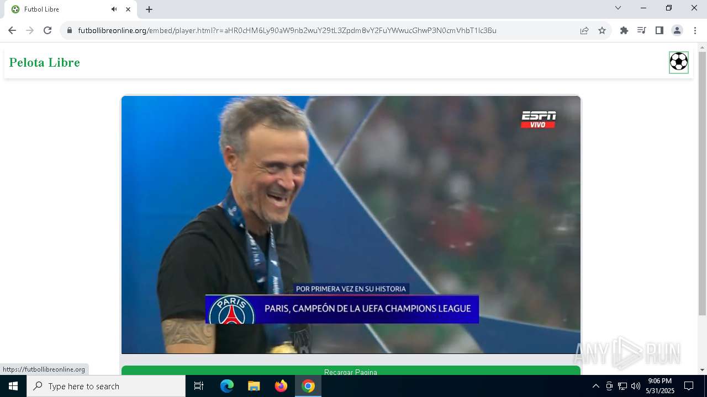Open the Pelota Libre home link

click(45, 62)
